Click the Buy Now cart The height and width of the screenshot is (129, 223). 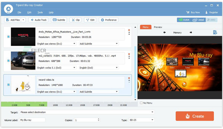193,13
